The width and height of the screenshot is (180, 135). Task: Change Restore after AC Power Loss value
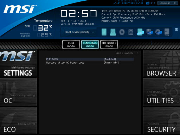coord(111,63)
